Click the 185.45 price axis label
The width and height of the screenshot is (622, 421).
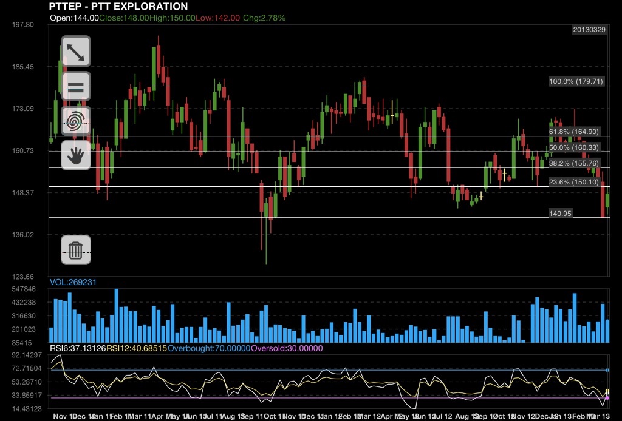(x=22, y=67)
